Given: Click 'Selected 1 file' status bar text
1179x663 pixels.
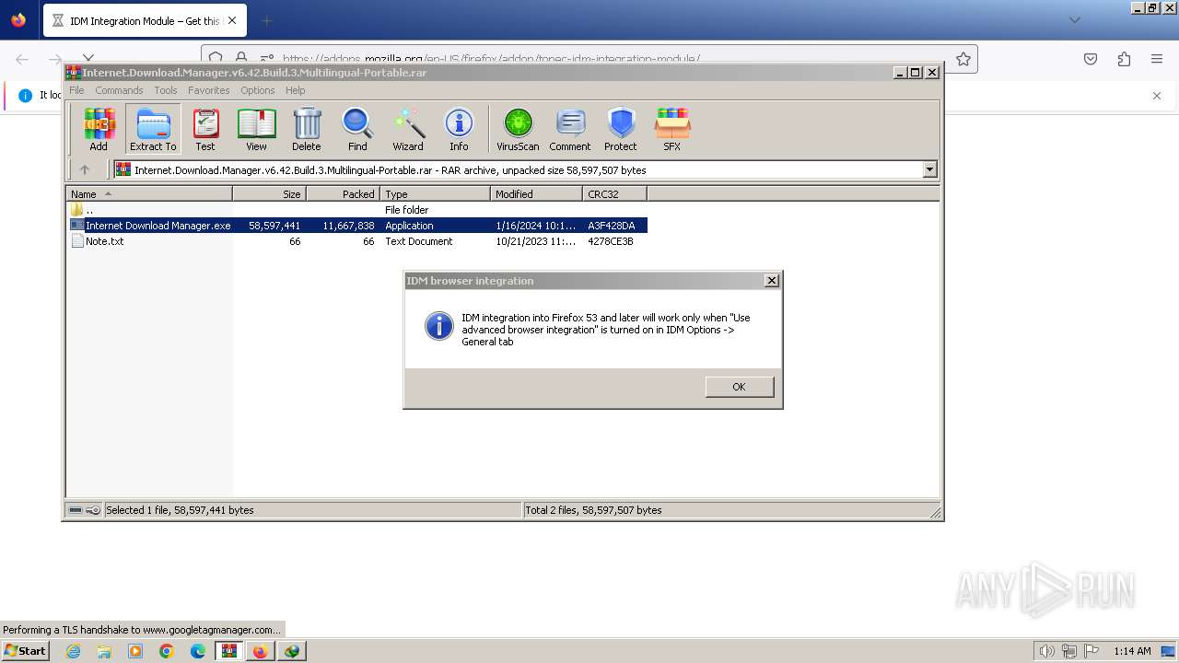Looking at the screenshot, I should click(180, 510).
